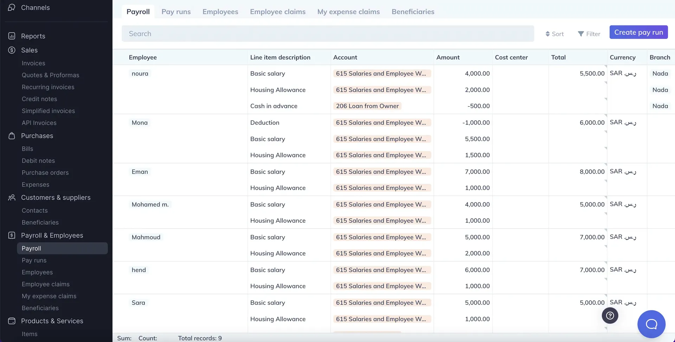Go to Employee claims under Payroll & Employees
The height and width of the screenshot is (342, 675).
pyautogui.click(x=45, y=284)
